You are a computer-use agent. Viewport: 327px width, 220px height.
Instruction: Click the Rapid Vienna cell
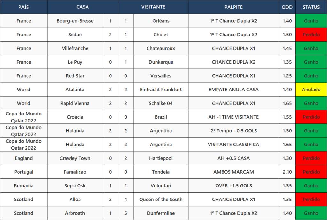[75, 103]
